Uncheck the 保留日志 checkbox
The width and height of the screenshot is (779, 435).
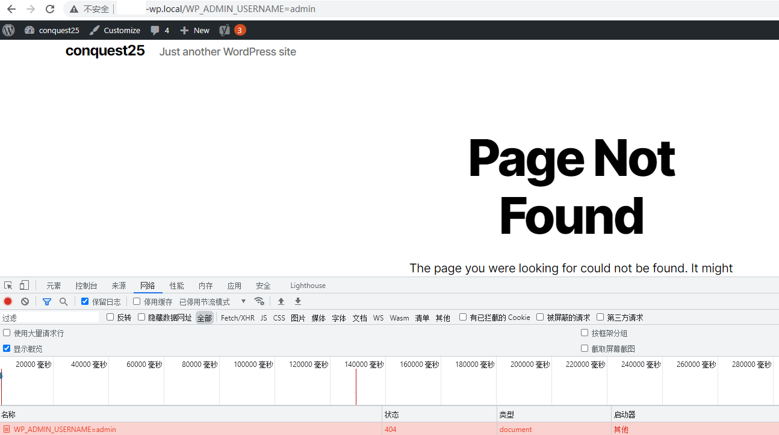coord(85,301)
